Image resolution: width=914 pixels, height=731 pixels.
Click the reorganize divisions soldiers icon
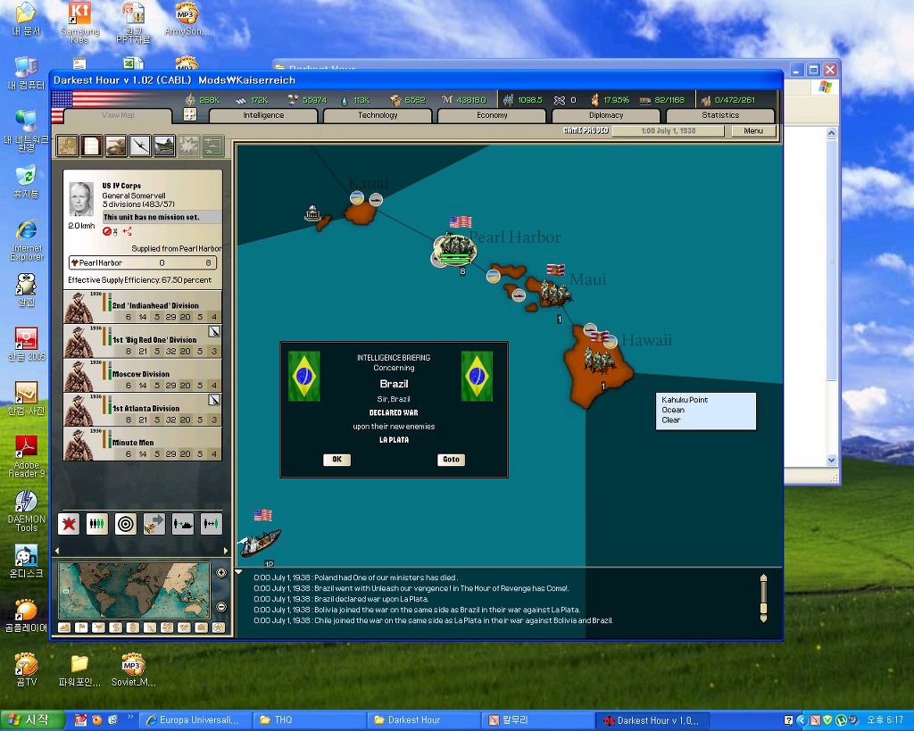click(97, 524)
